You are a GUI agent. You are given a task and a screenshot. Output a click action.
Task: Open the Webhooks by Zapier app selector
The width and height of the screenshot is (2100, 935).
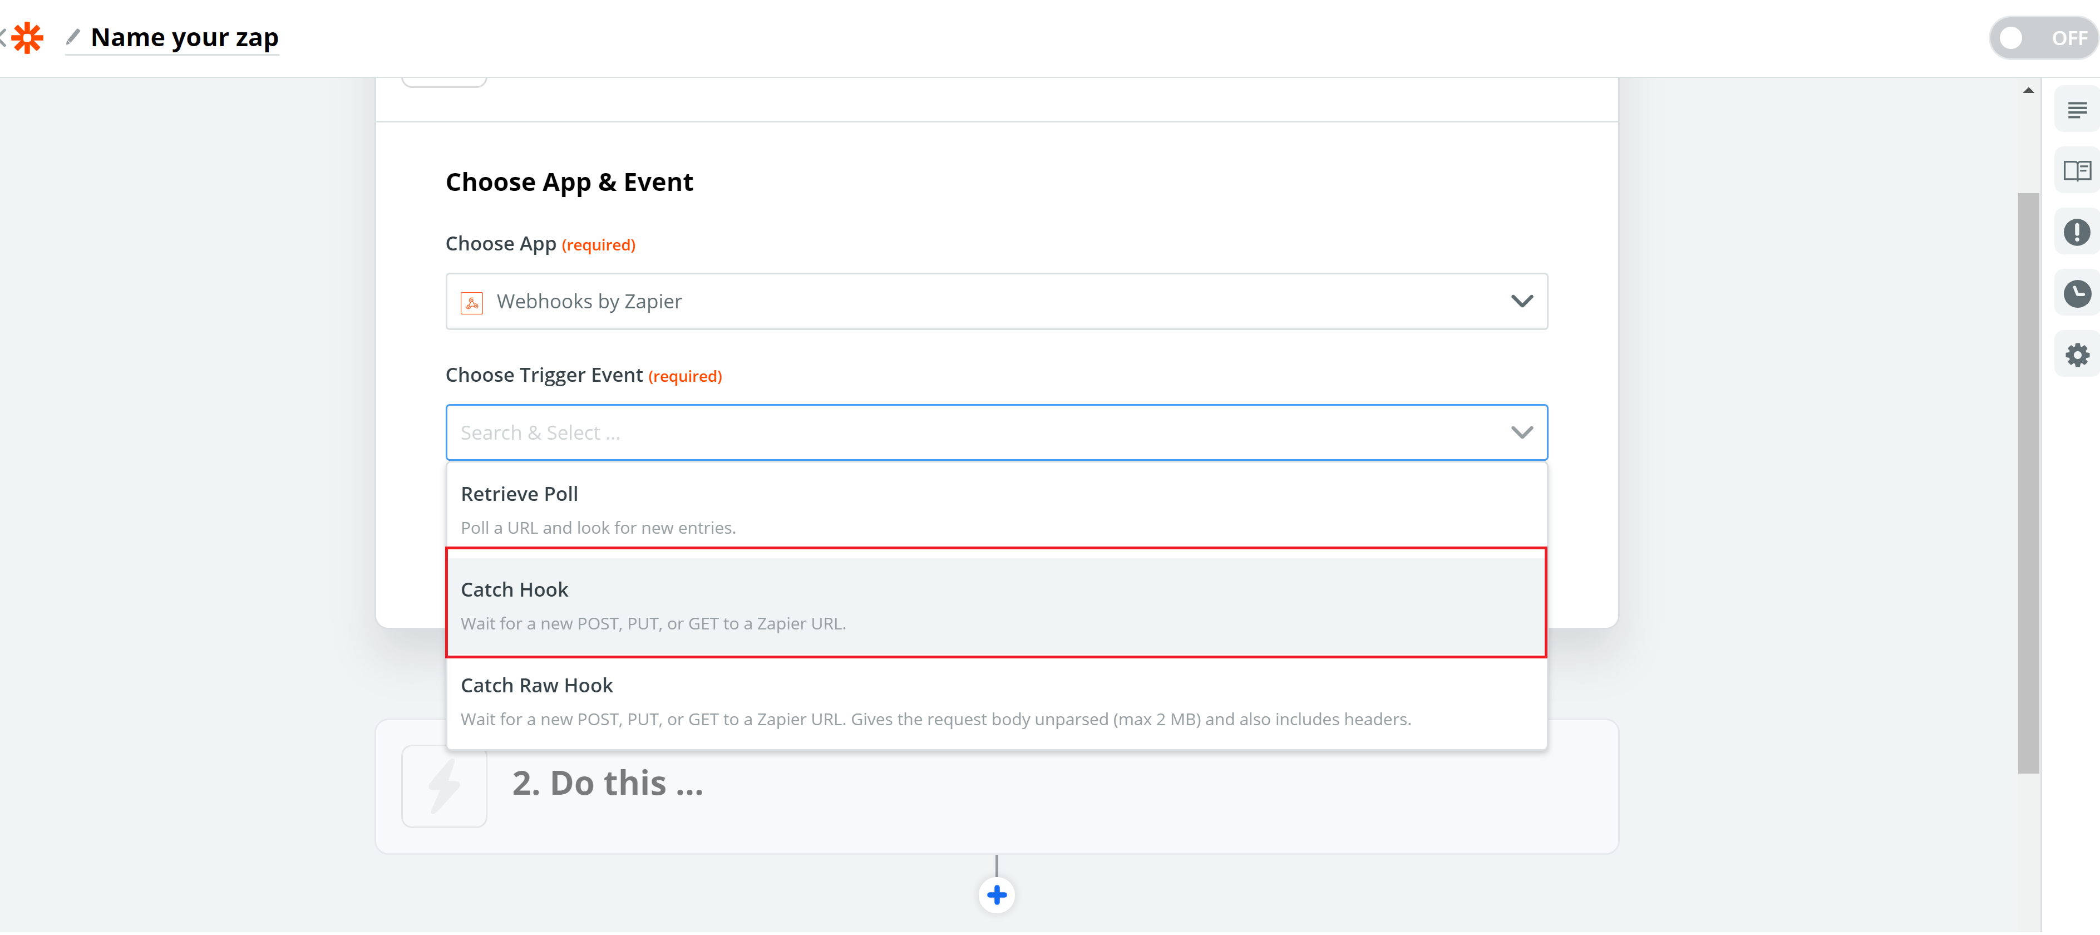coord(996,302)
